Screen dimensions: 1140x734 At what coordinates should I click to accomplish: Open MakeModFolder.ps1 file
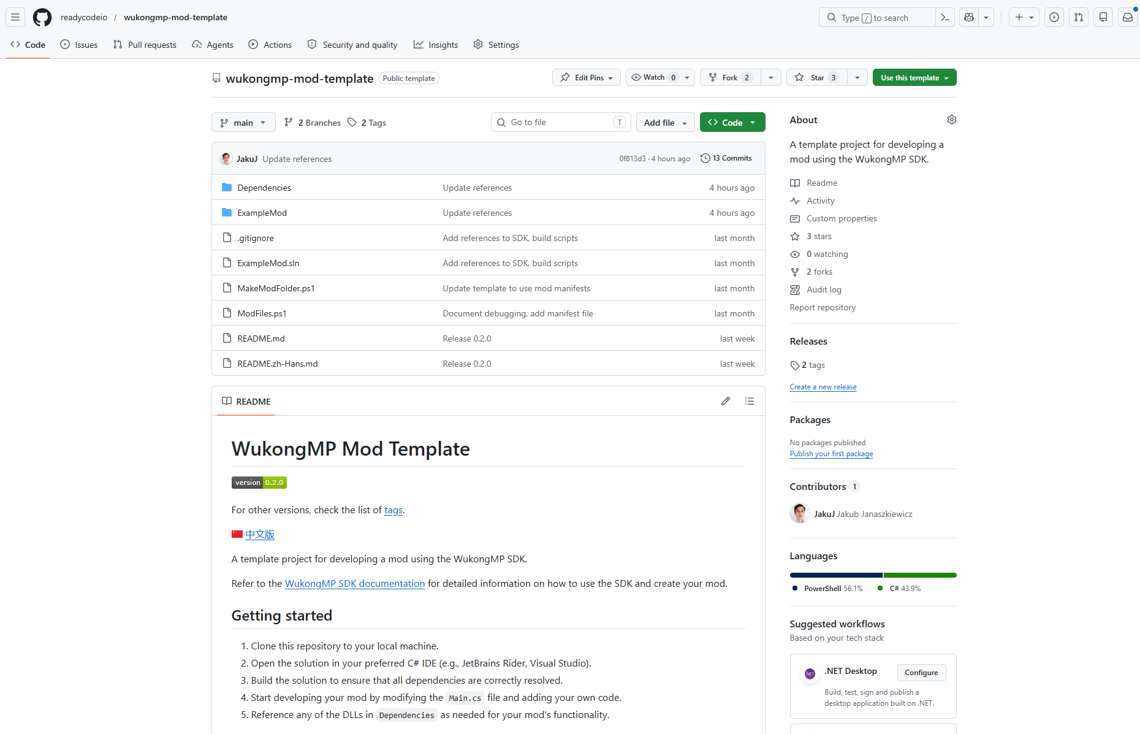coord(276,288)
